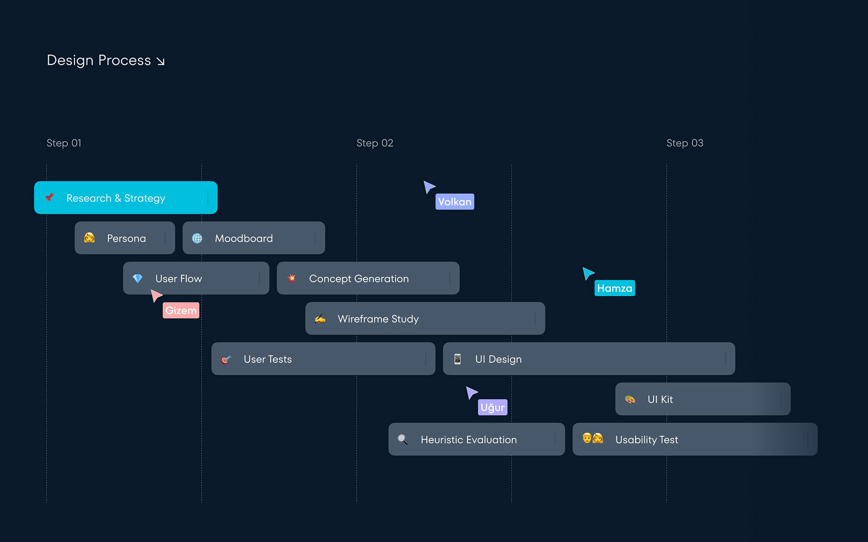Click the arrow next to Design Process

click(x=160, y=61)
